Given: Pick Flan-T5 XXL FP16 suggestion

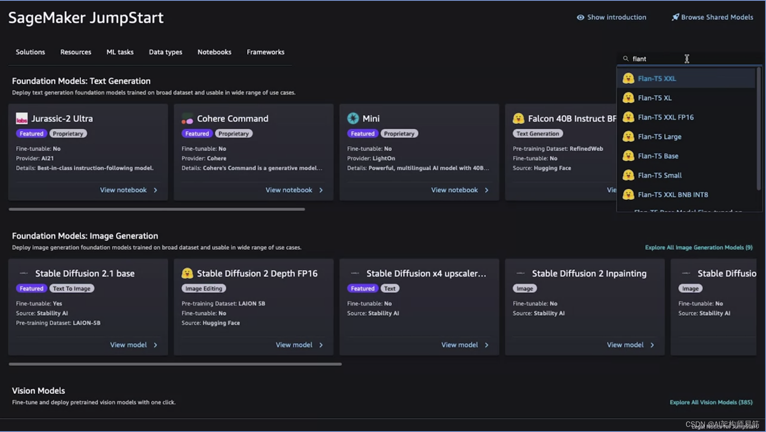Looking at the screenshot, I should pos(686,117).
